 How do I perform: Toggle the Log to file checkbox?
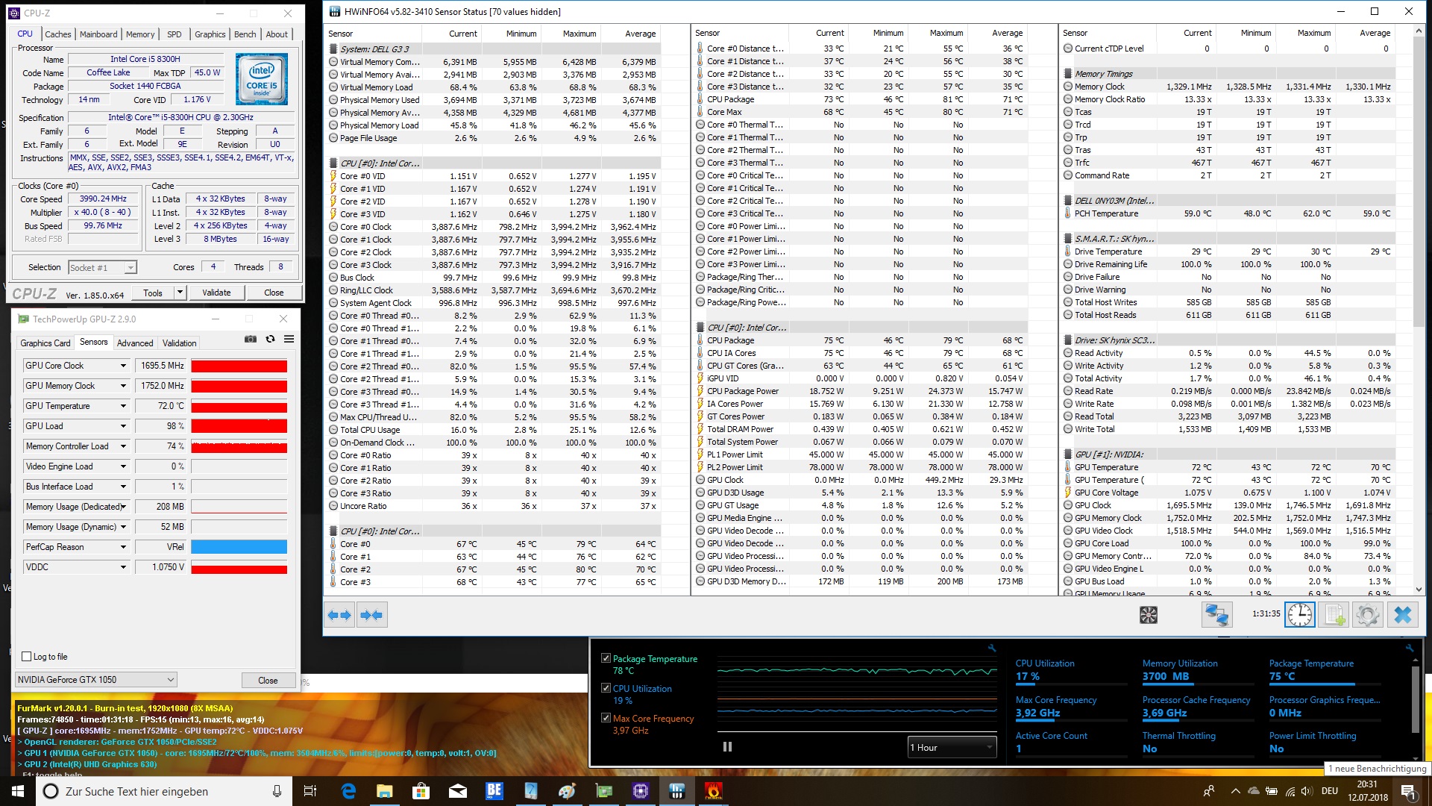pos(27,657)
